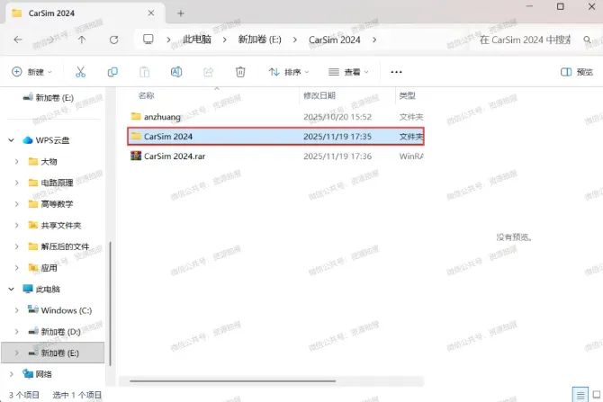Click the search magnifier icon
The image size is (603, 402).
coord(587,40)
